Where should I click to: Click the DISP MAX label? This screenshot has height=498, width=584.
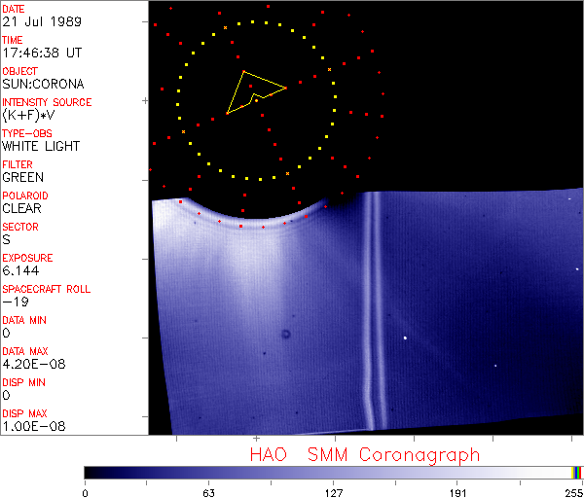point(24,413)
